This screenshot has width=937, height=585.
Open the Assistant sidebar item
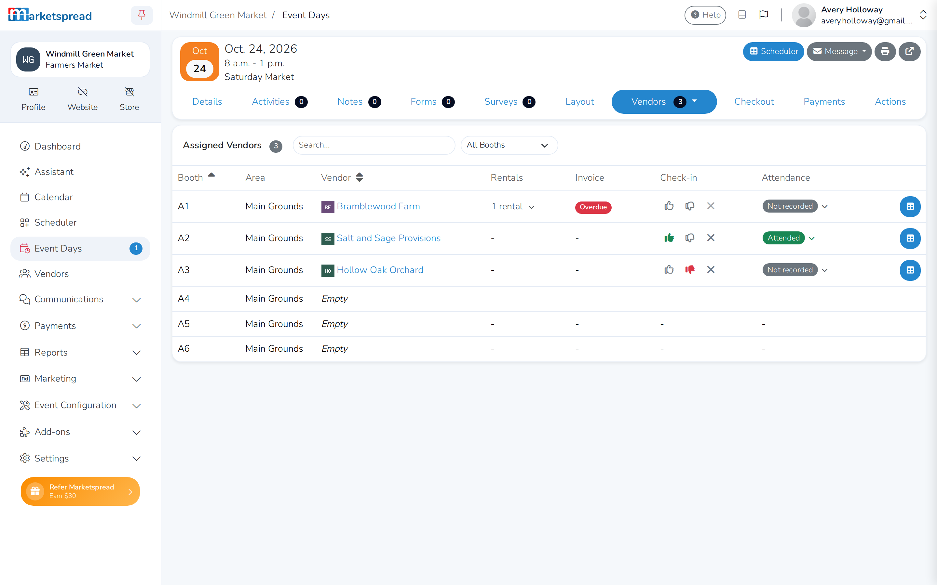click(x=80, y=172)
